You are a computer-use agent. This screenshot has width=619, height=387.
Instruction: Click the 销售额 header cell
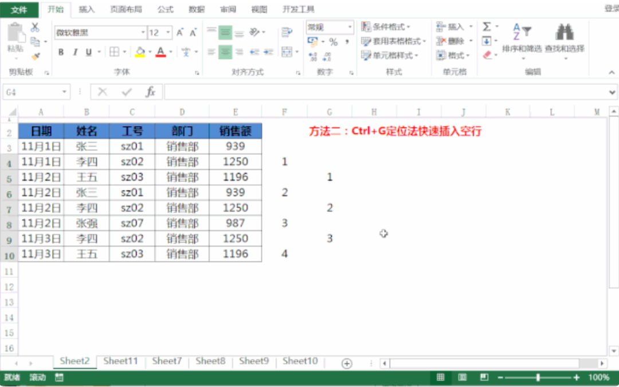[236, 131]
